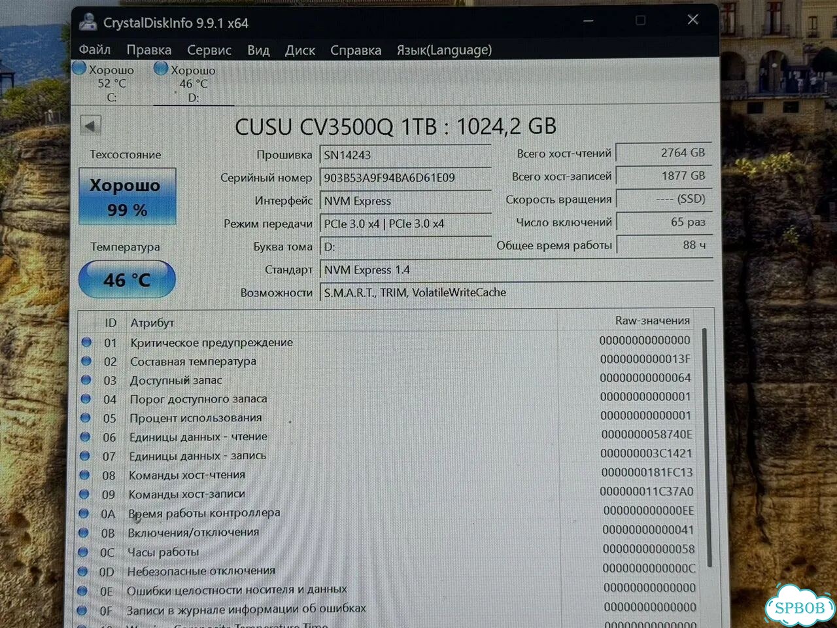
Task: Click the drive letter field D:
Action: pyautogui.click(x=405, y=247)
